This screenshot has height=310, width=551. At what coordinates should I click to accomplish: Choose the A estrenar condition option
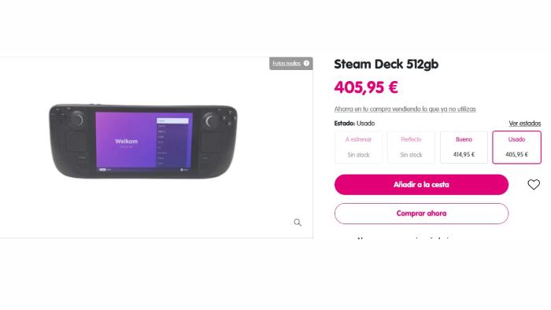358,147
